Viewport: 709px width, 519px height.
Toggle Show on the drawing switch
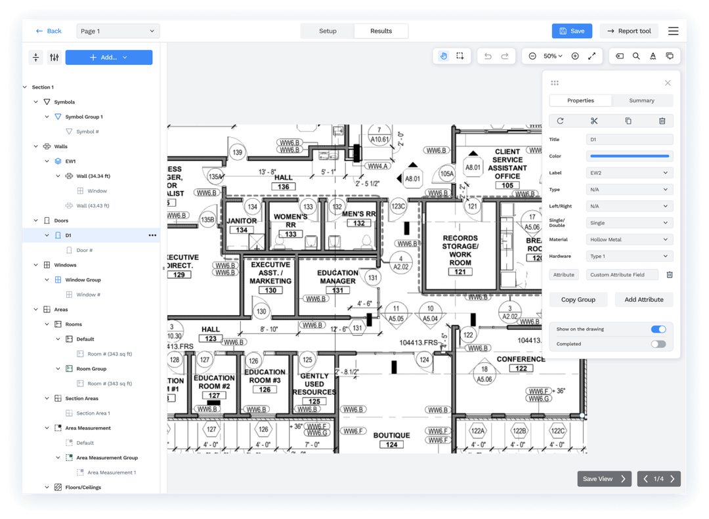[x=658, y=329]
